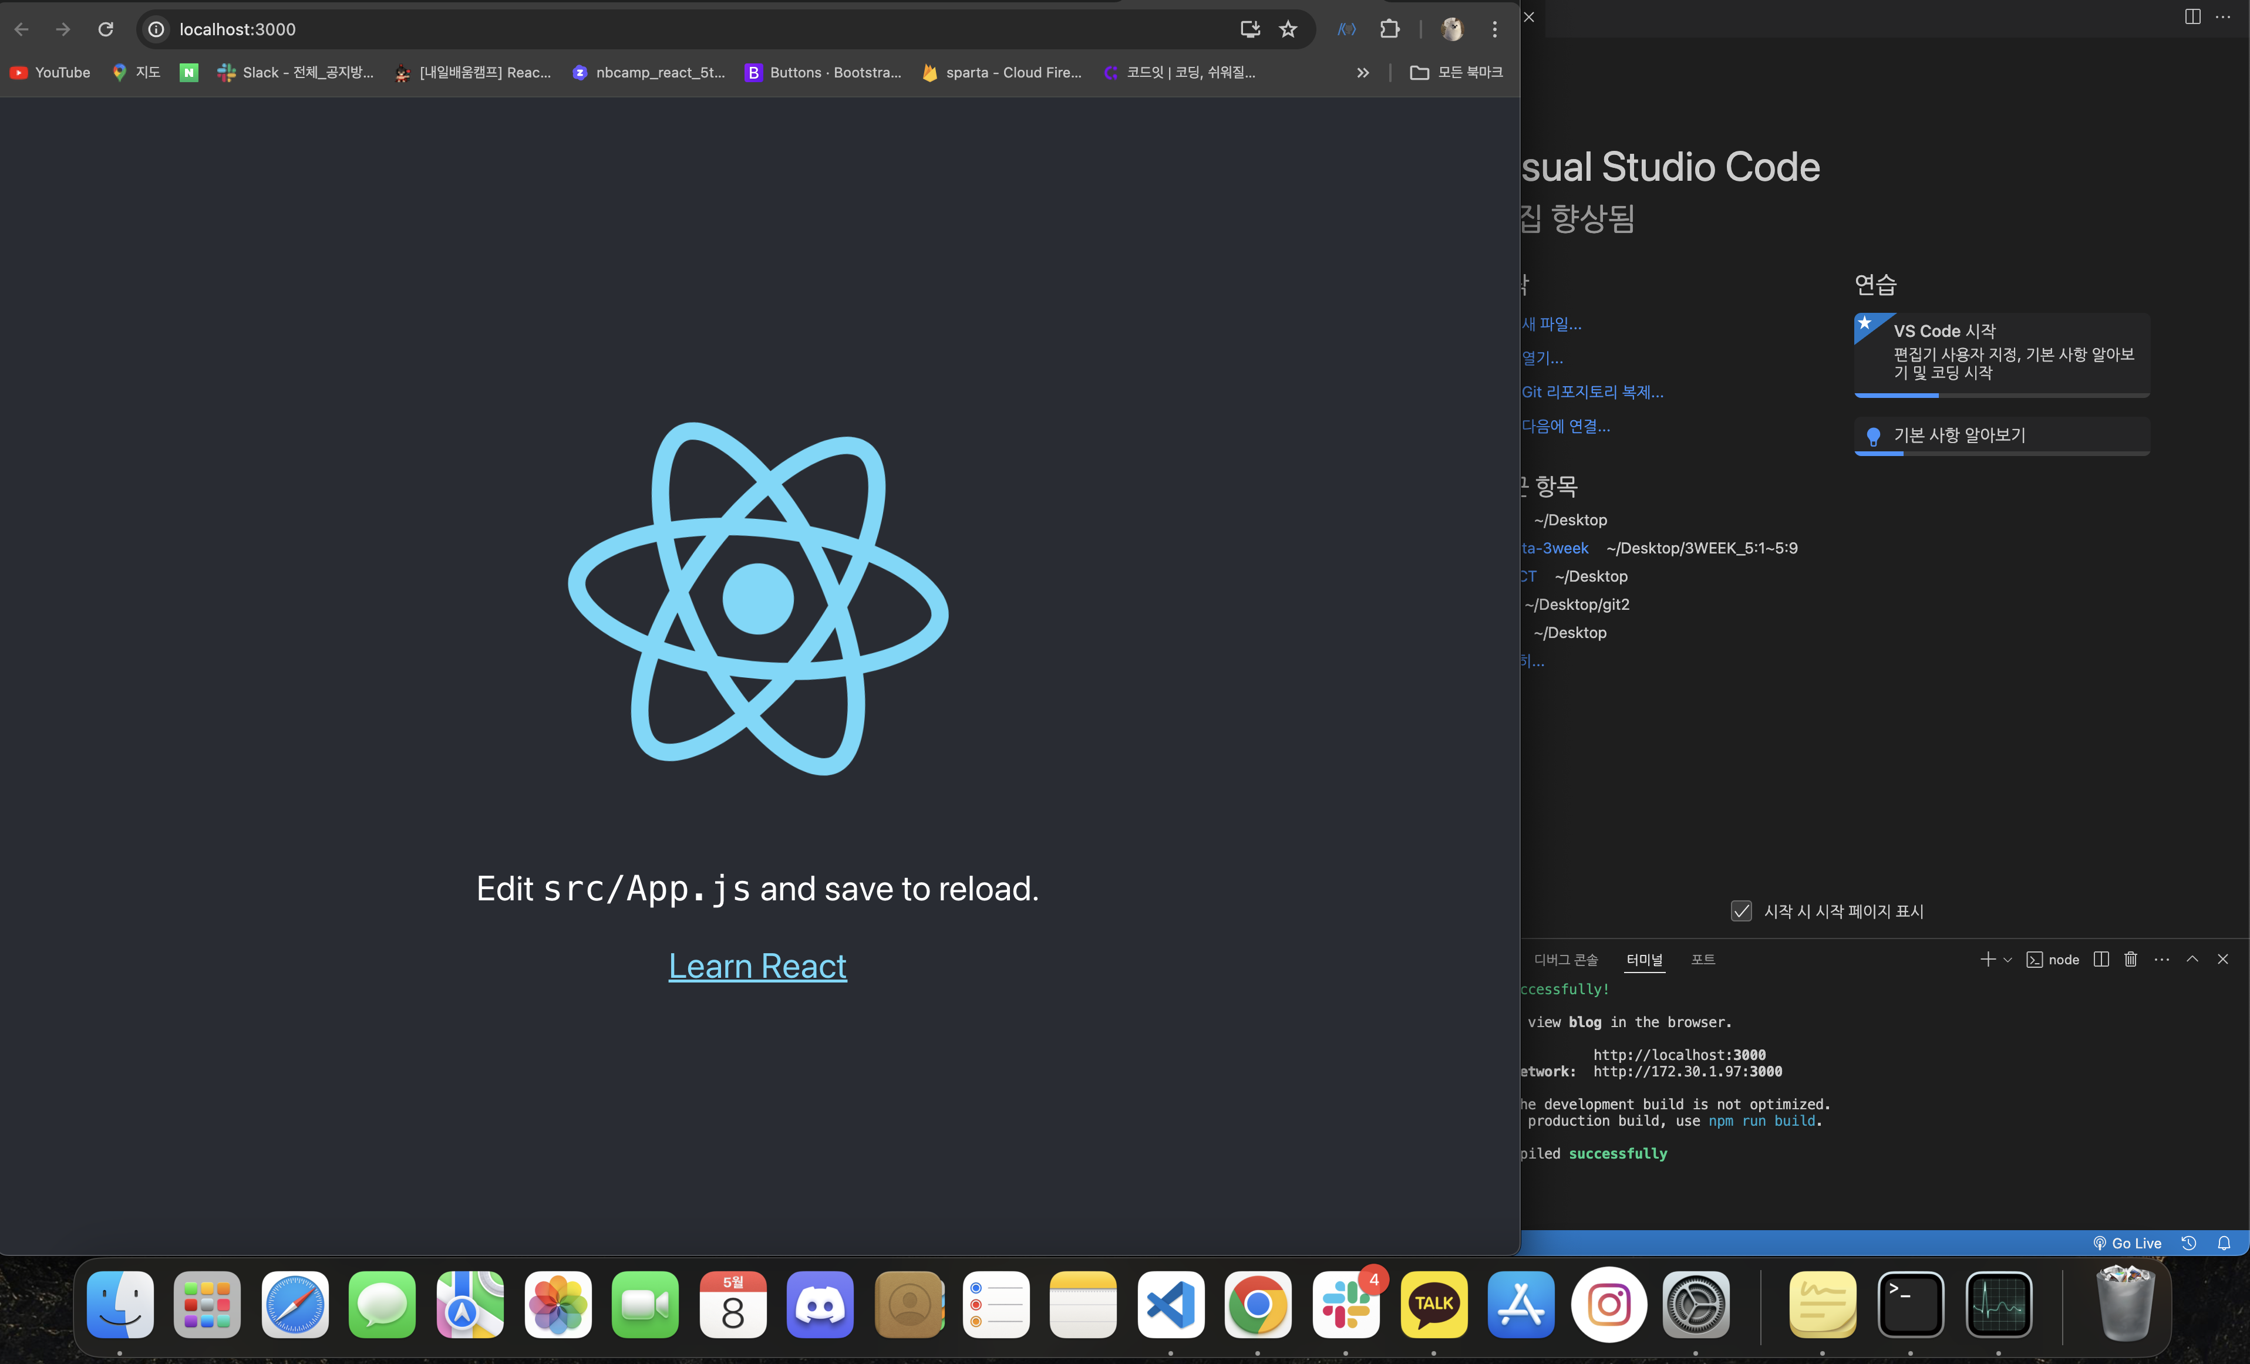Open Chrome extensions puzzle icon
Viewport: 2250px width, 1364px height.
pyautogui.click(x=1389, y=29)
